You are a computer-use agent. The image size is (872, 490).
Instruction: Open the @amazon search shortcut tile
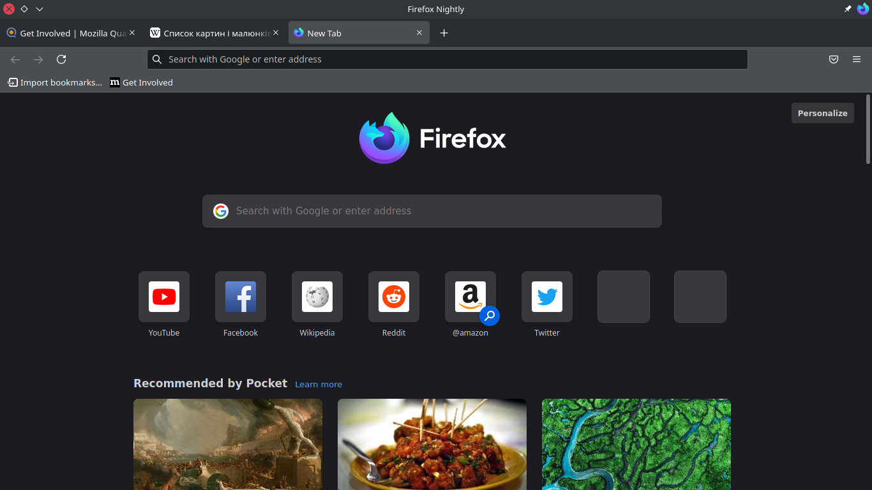tap(470, 297)
